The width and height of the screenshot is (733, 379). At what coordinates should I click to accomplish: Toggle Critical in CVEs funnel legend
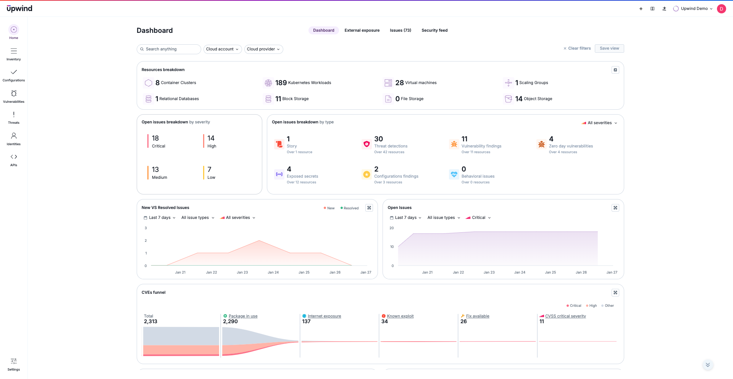[574, 306]
